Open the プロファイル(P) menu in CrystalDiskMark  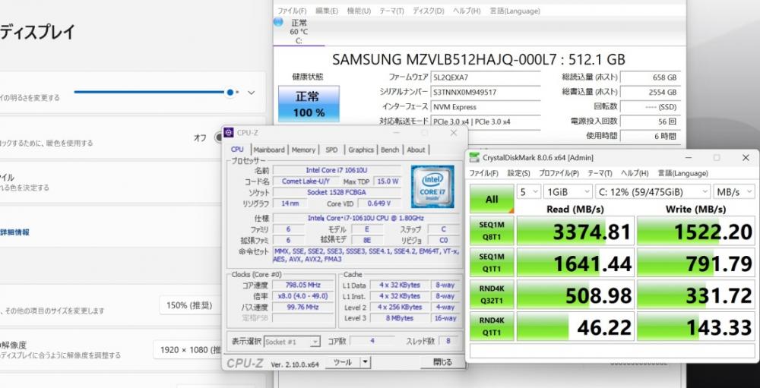[x=559, y=173]
